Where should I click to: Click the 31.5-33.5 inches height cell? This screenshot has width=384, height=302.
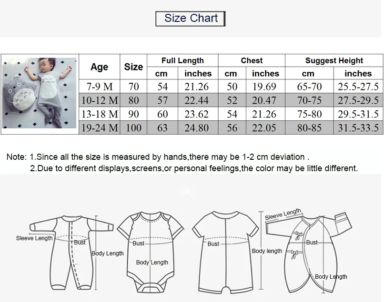point(358,127)
